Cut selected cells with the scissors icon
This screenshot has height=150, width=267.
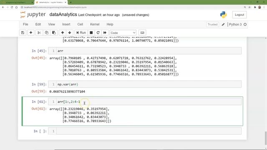(39, 32)
